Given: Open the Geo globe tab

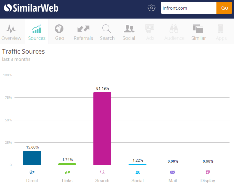Looking at the screenshot, I should pyautogui.click(x=60, y=32).
